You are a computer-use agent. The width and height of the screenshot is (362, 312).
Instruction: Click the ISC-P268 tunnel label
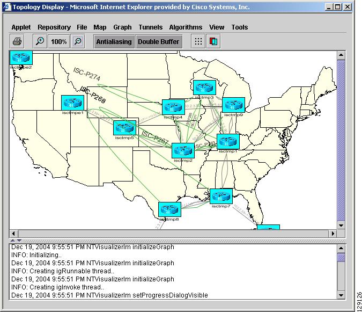[93, 95]
